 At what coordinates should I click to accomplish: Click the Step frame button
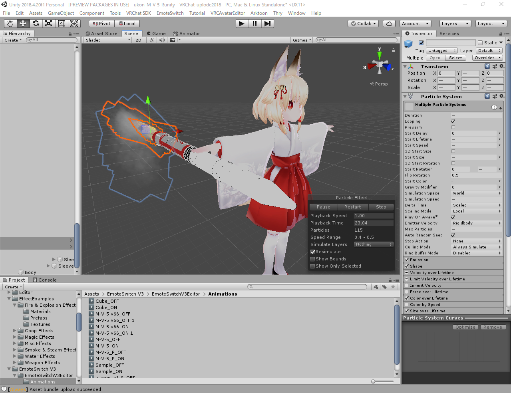tap(267, 24)
